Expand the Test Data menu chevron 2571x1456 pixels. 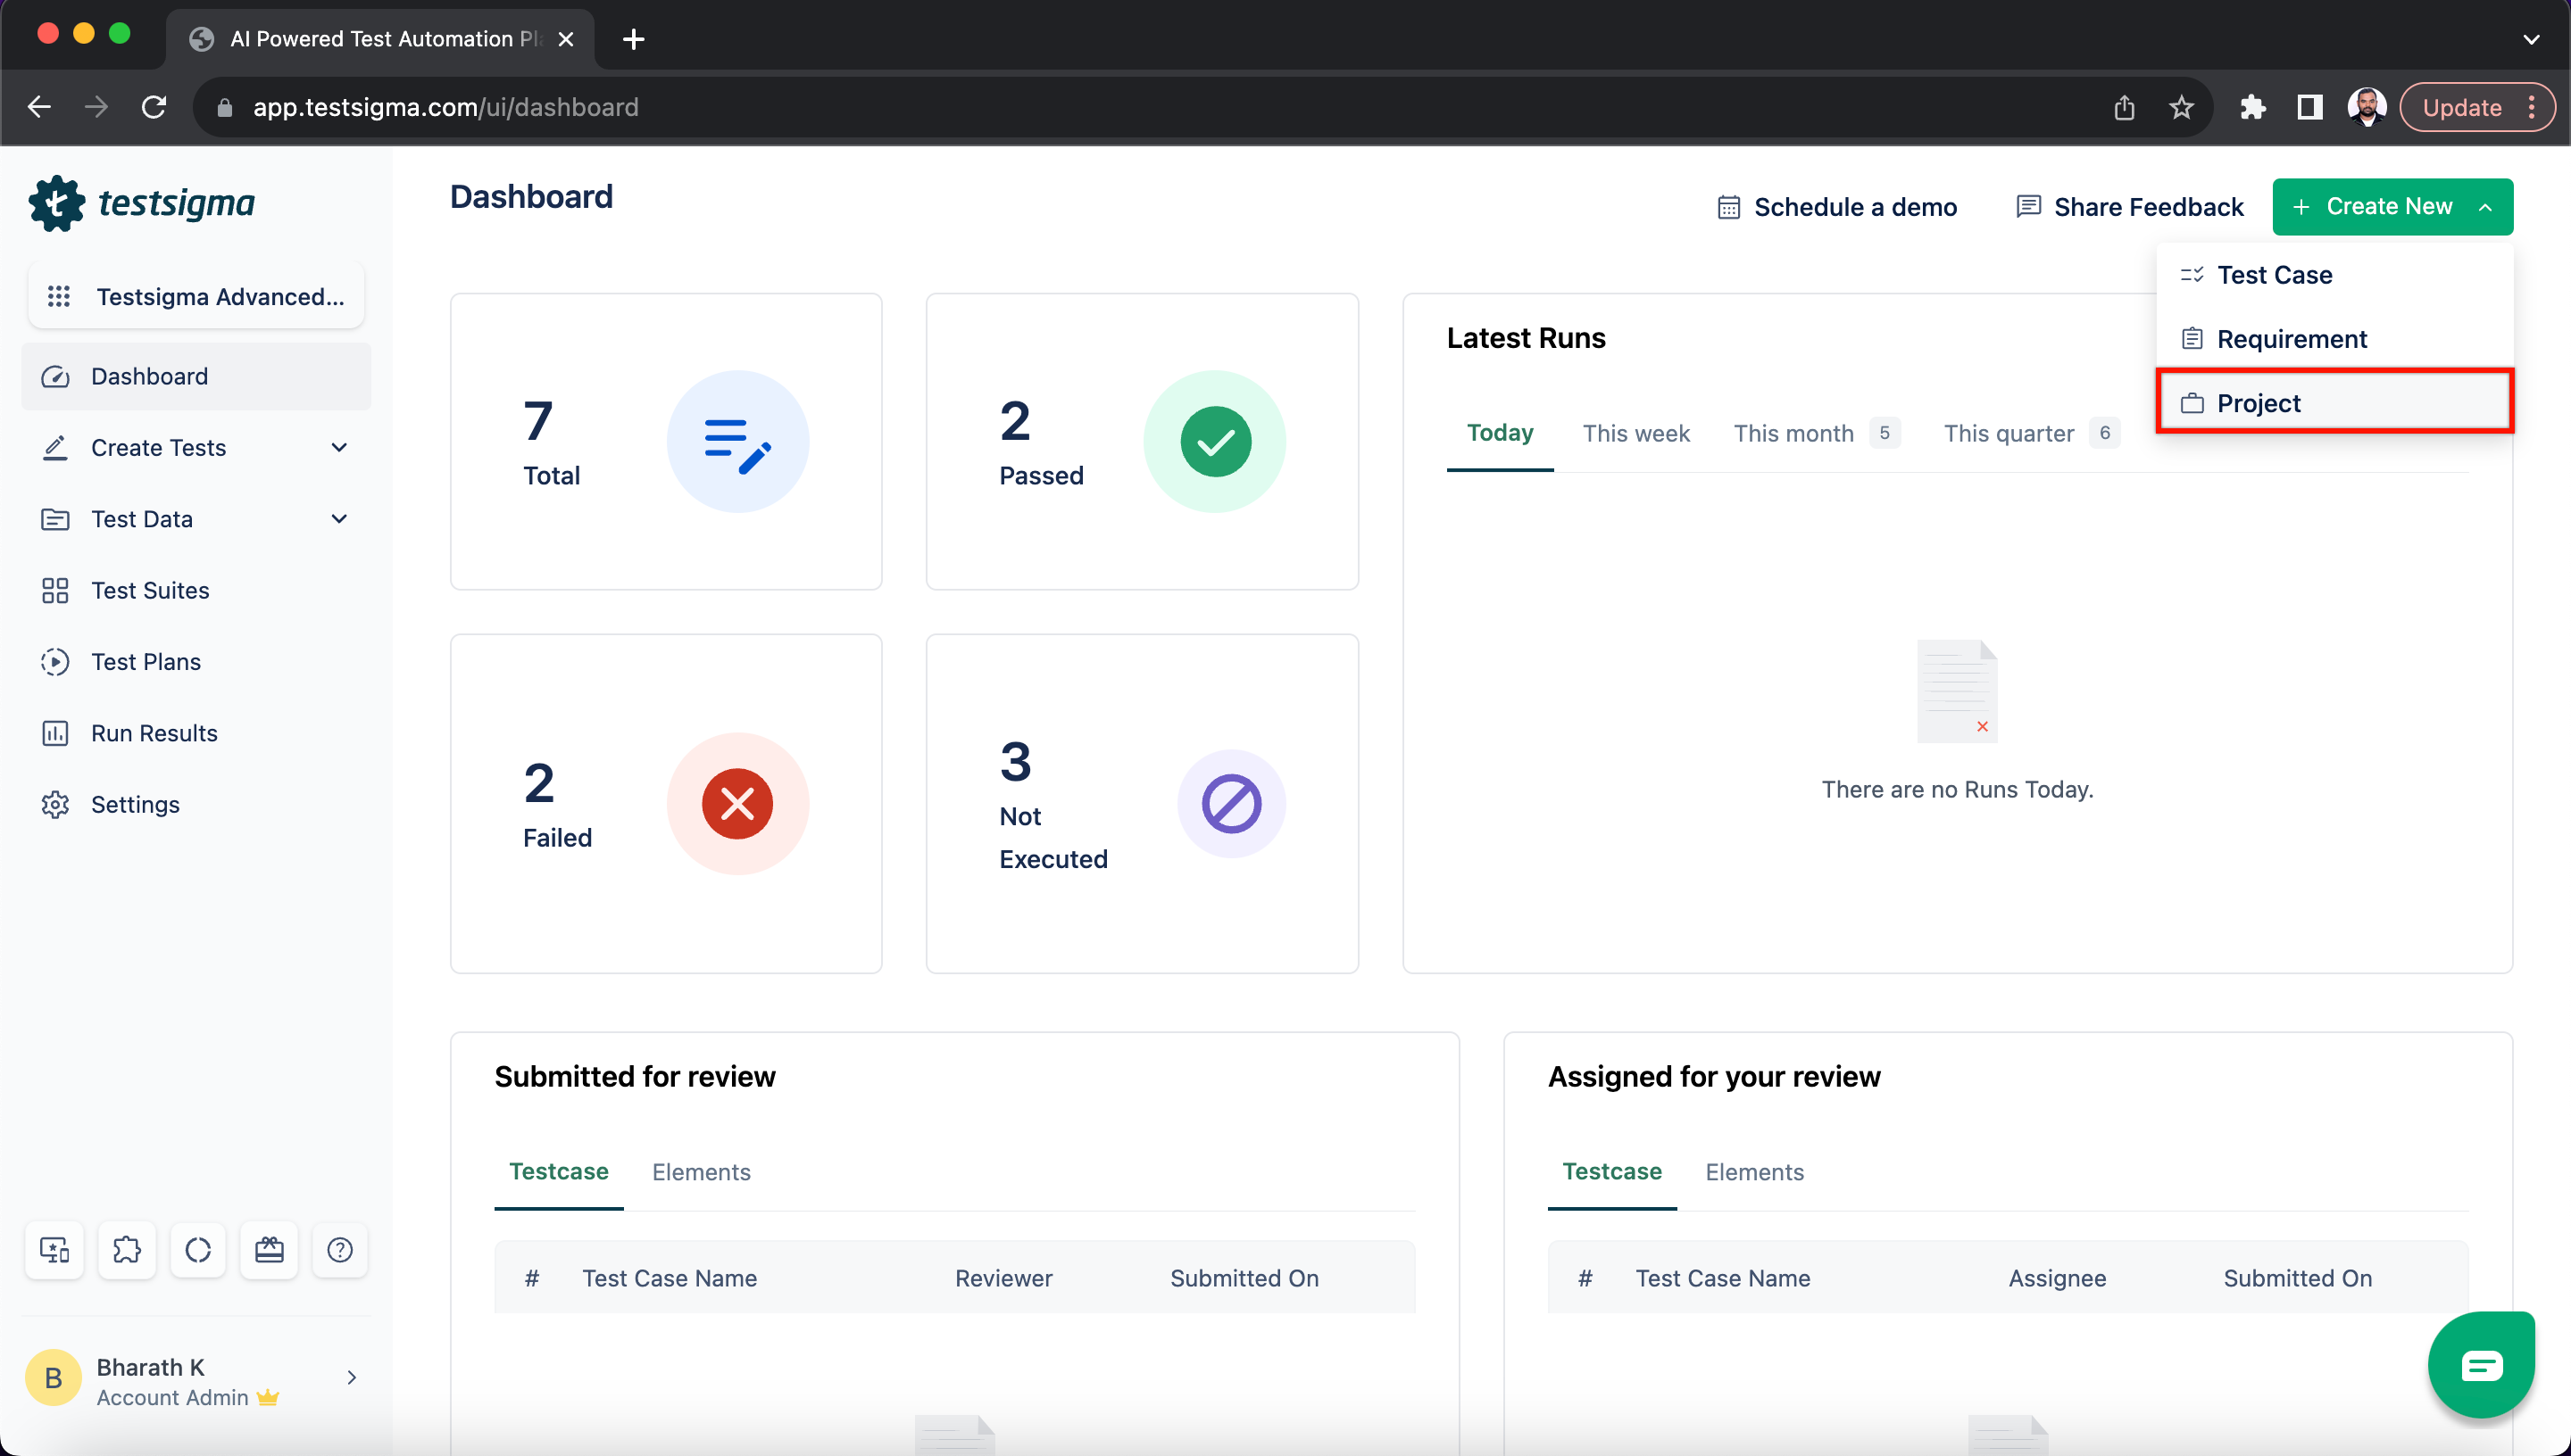(339, 518)
